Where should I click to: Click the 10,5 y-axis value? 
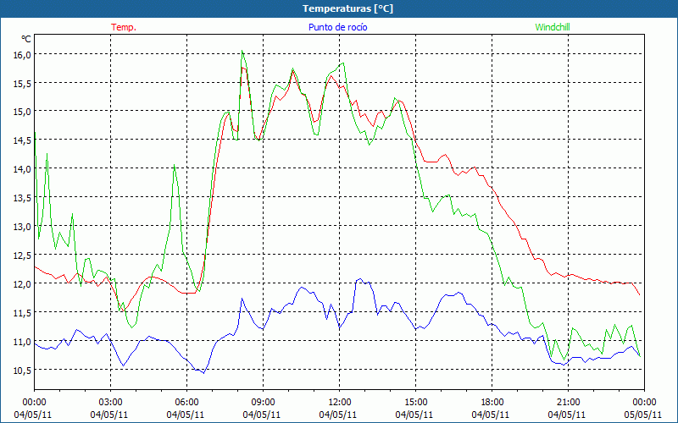coord(23,370)
